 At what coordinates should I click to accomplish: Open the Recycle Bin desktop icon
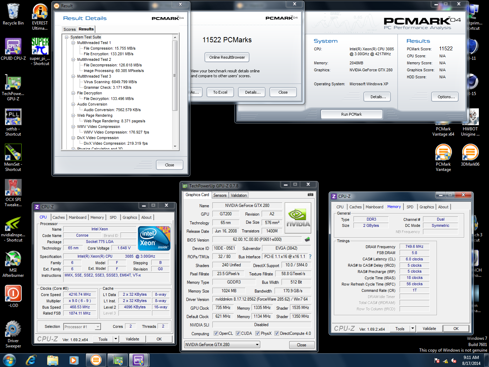[x=13, y=14]
